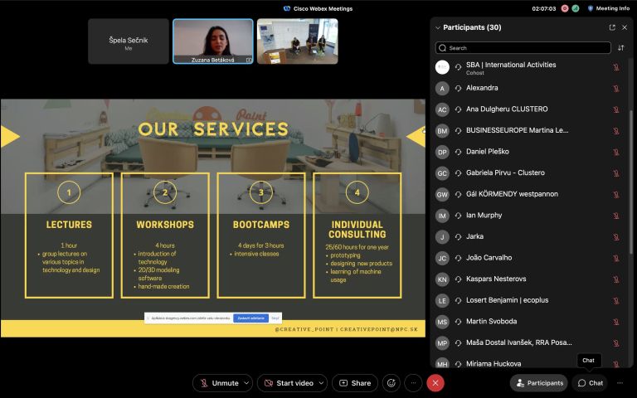The height and width of the screenshot is (398, 637).
Task: Click the red Leave meeting button
Action: (x=435, y=383)
